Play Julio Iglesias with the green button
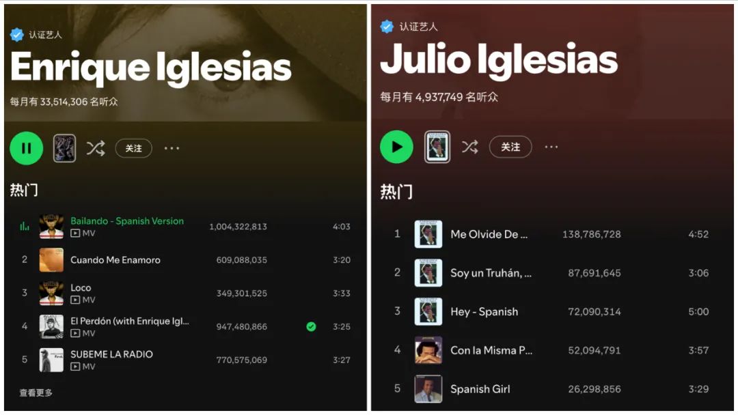This screenshot has height=415, width=738. (396, 147)
